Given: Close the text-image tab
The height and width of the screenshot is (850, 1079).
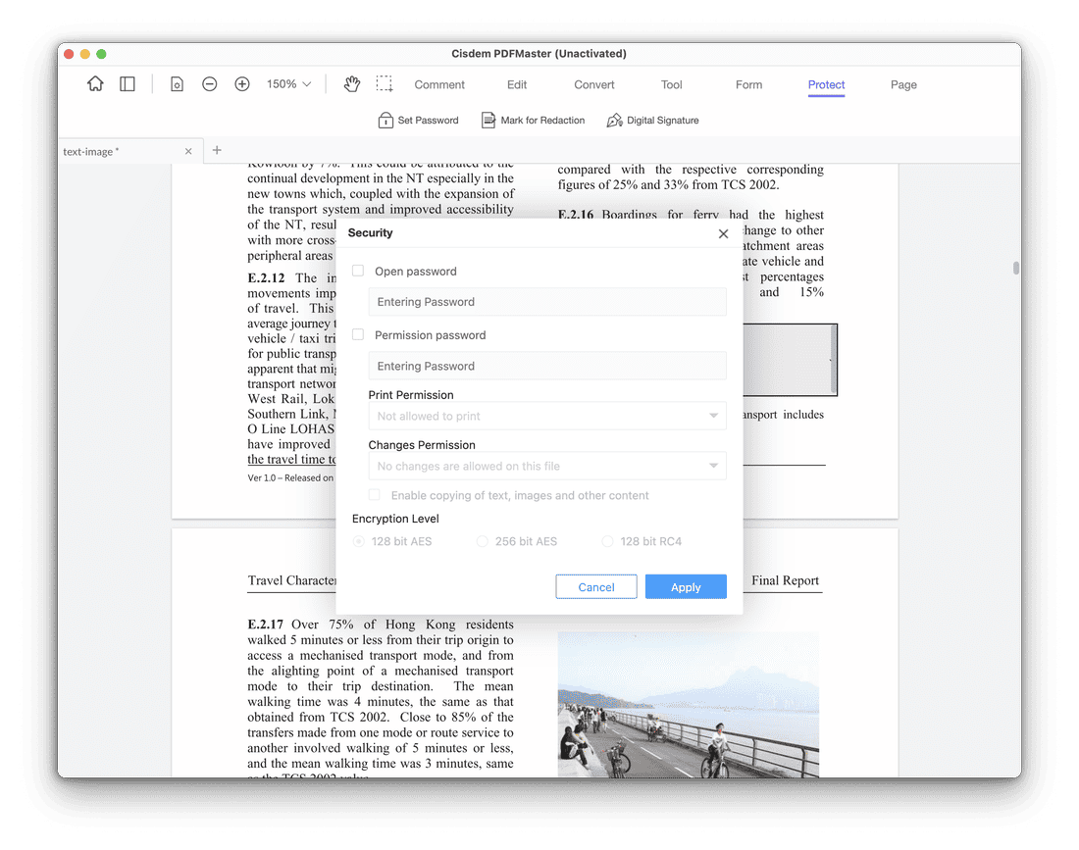Looking at the screenshot, I should [188, 151].
